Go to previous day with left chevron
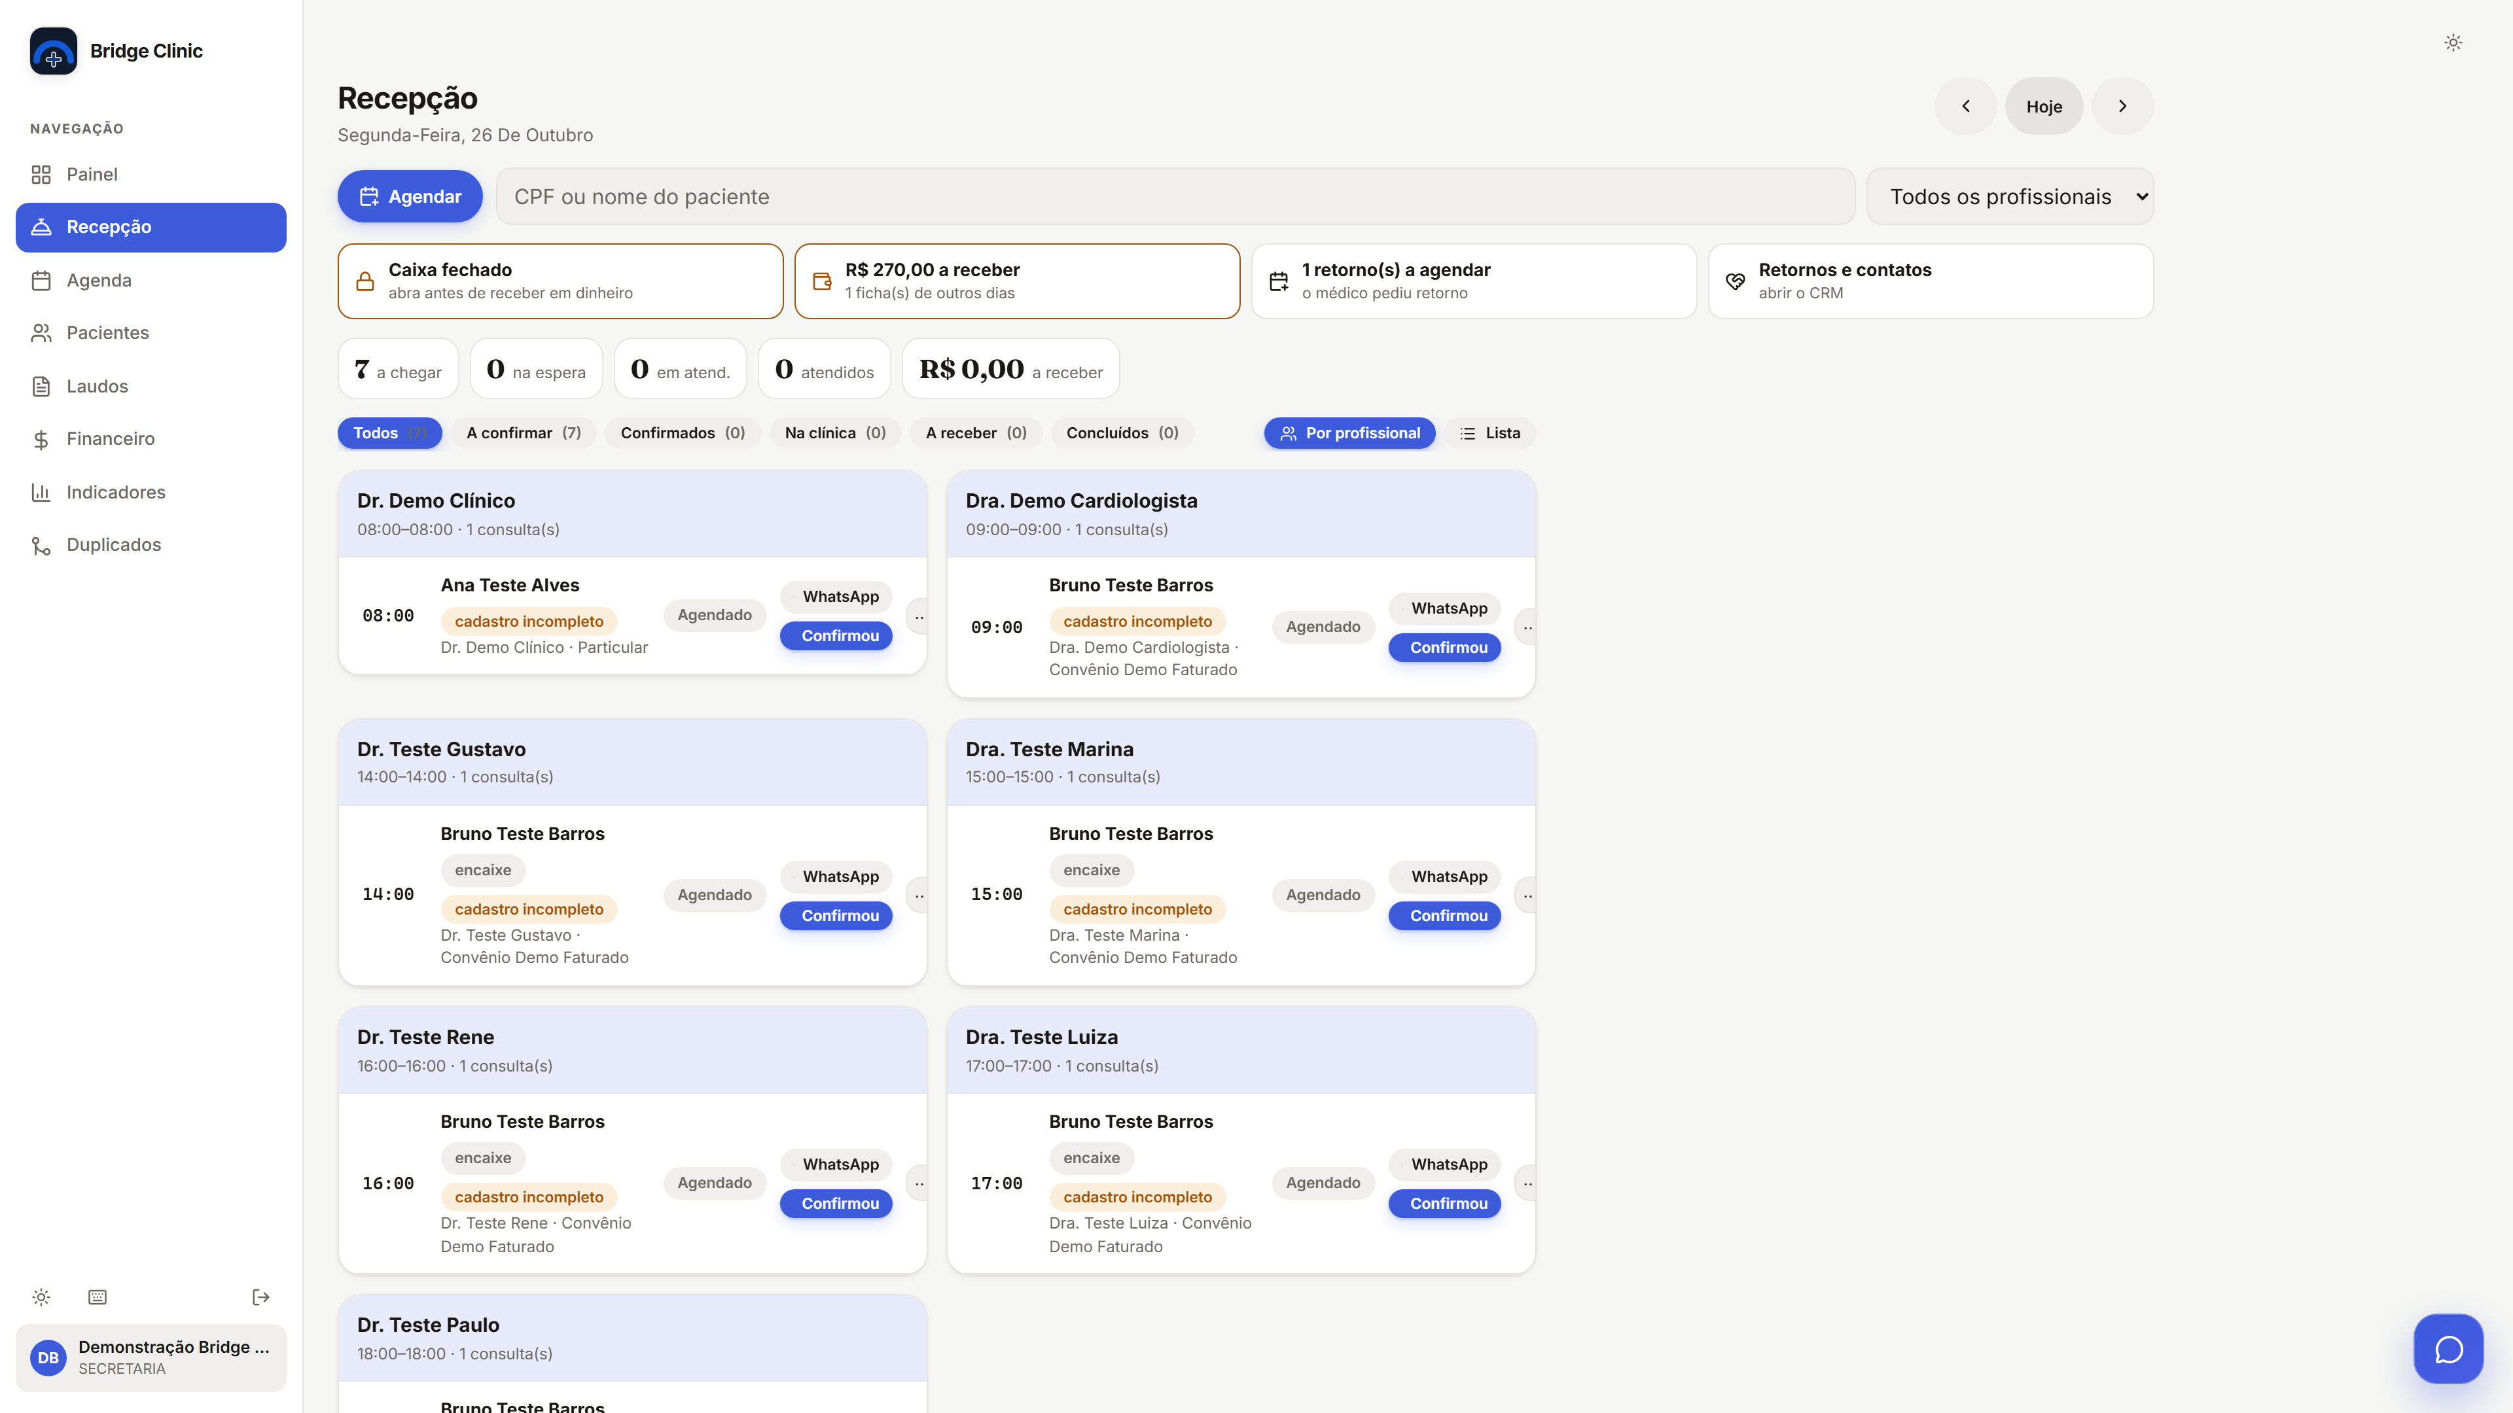The image size is (2513, 1413). (x=1966, y=106)
